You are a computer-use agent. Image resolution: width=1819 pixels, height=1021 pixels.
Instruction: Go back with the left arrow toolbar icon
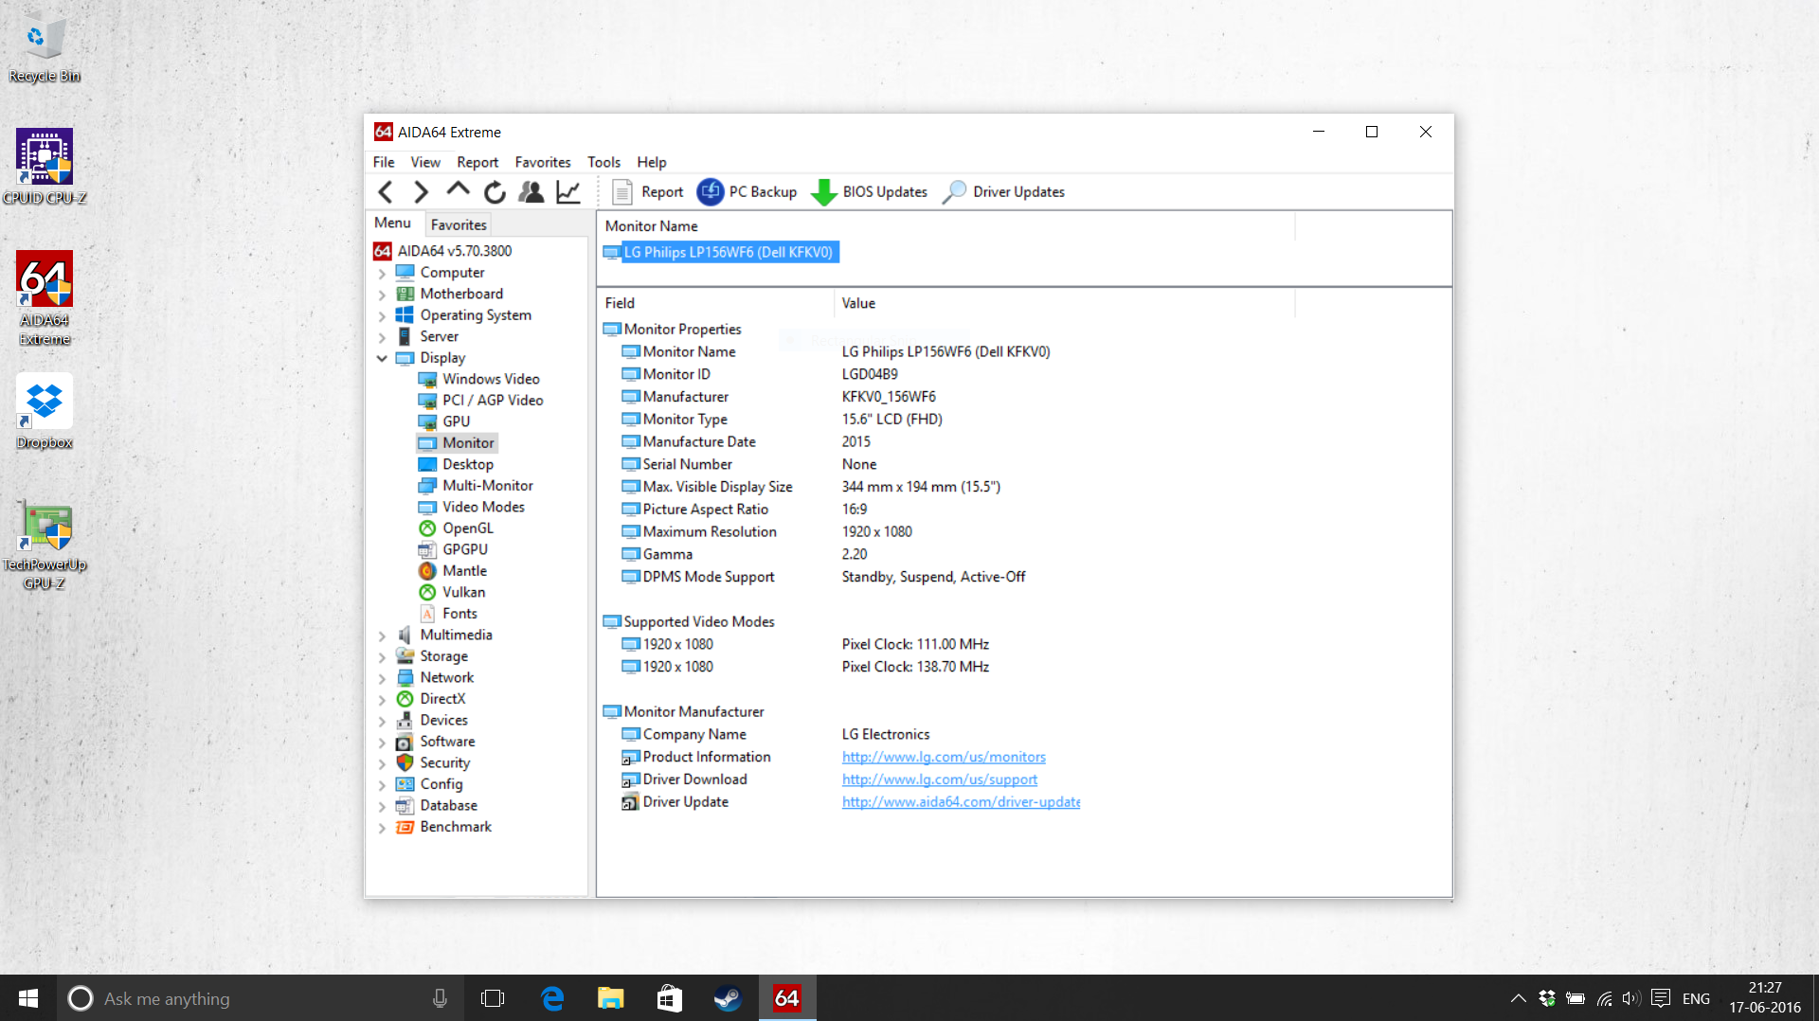tap(386, 192)
